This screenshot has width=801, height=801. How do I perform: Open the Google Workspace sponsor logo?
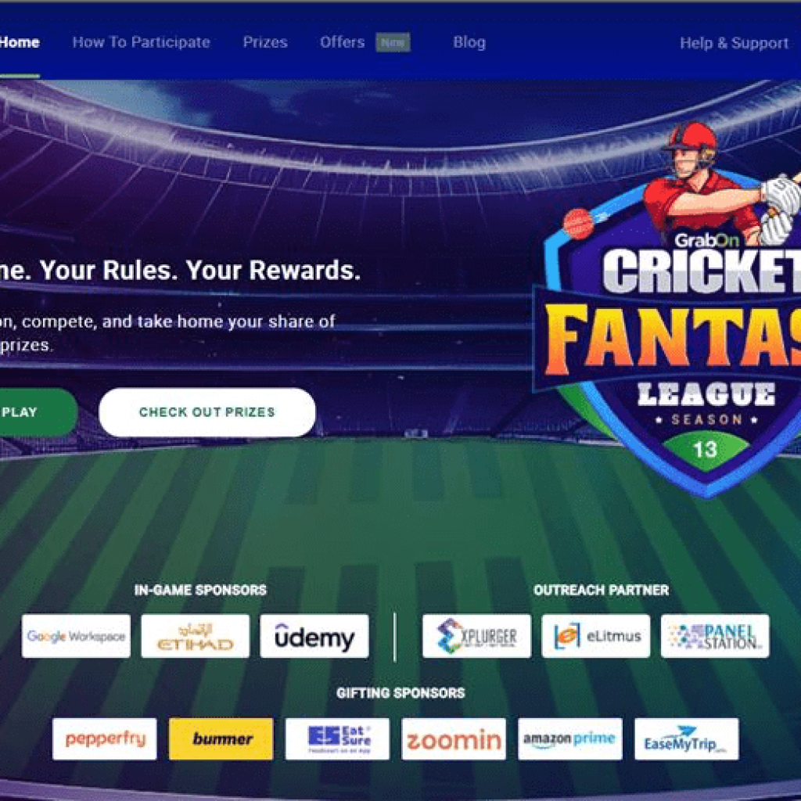pos(76,636)
